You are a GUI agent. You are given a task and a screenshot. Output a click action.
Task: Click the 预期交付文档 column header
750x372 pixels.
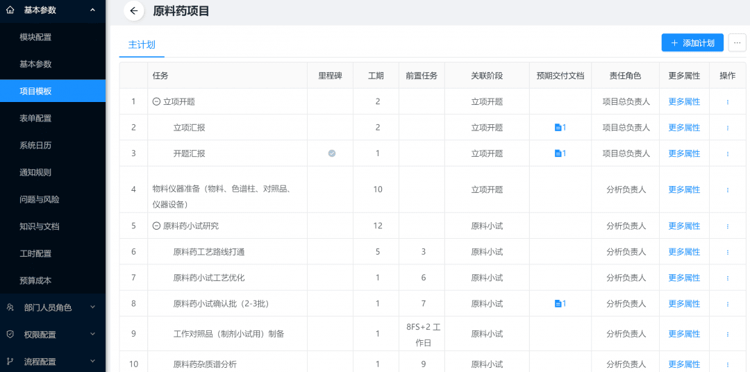pos(560,76)
